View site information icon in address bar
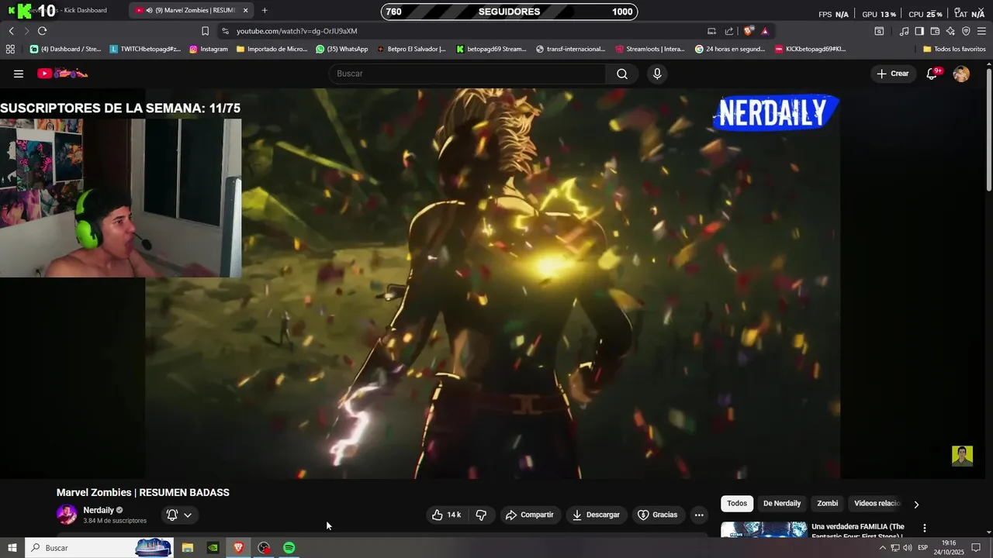Screen dimensions: 993x558 click(x=225, y=31)
